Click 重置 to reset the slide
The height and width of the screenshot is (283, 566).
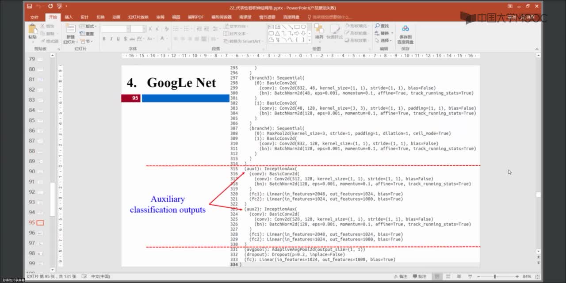tap(87, 34)
